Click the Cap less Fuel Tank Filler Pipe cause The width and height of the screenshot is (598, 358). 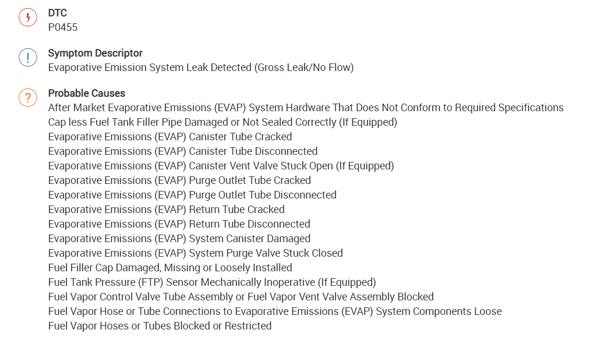[x=222, y=122]
